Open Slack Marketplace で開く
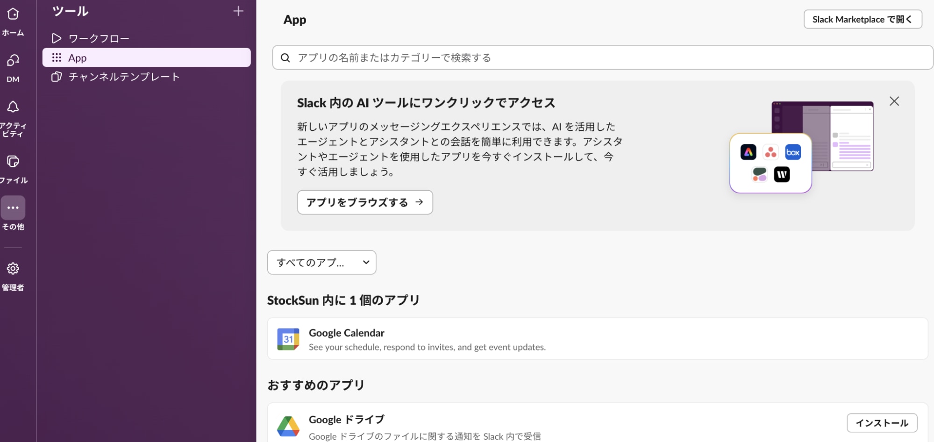This screenshot has width=934, height=442. pos(862,19)
